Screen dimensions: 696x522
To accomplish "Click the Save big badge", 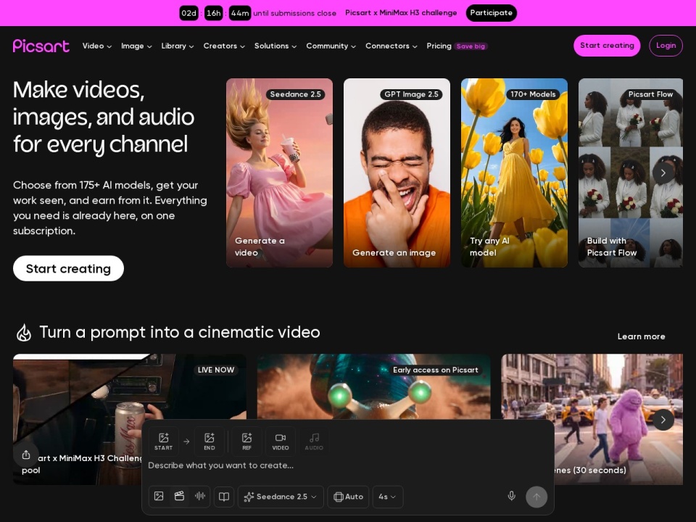I will coord(471,46).
